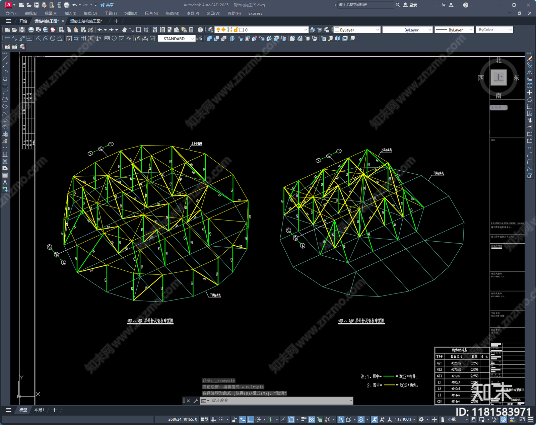Click the Move tool in right toolbar
The width and height of the screenshot is (536, 425).
coord(530,92)
